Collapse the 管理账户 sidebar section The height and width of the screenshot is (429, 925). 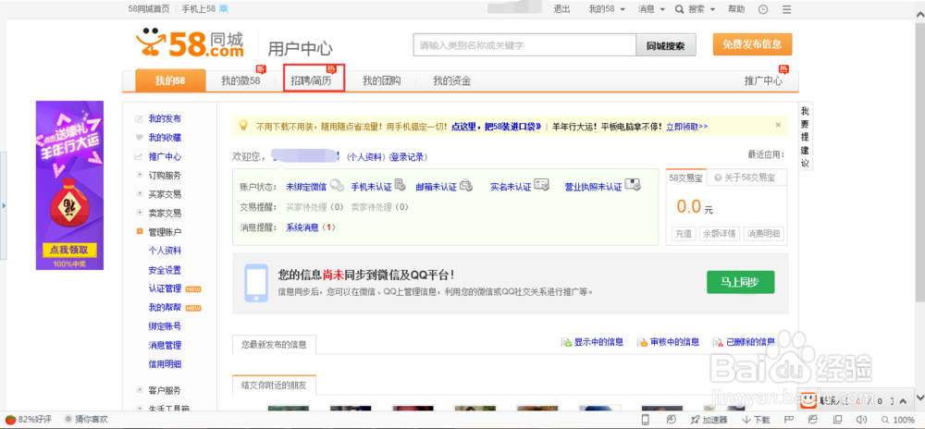140,231
